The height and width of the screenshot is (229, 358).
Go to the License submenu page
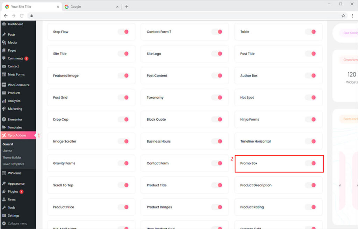7,151
